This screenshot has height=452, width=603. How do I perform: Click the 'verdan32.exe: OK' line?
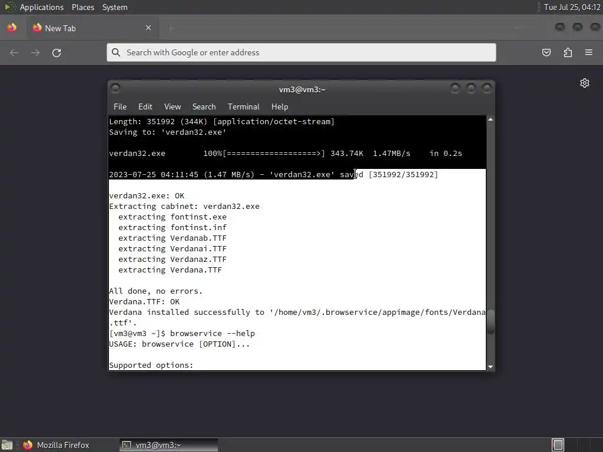click(x=147, y=195)
